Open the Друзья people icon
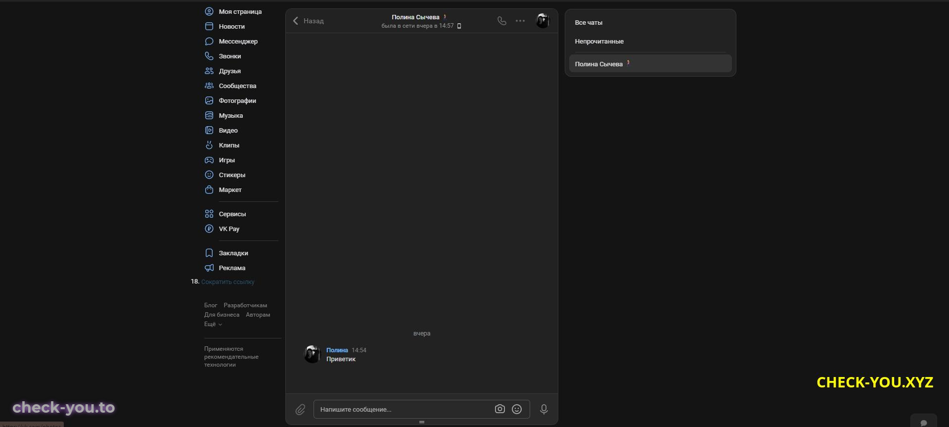The height and width of the screenshot is (427, 949). [x=209, y=71]
